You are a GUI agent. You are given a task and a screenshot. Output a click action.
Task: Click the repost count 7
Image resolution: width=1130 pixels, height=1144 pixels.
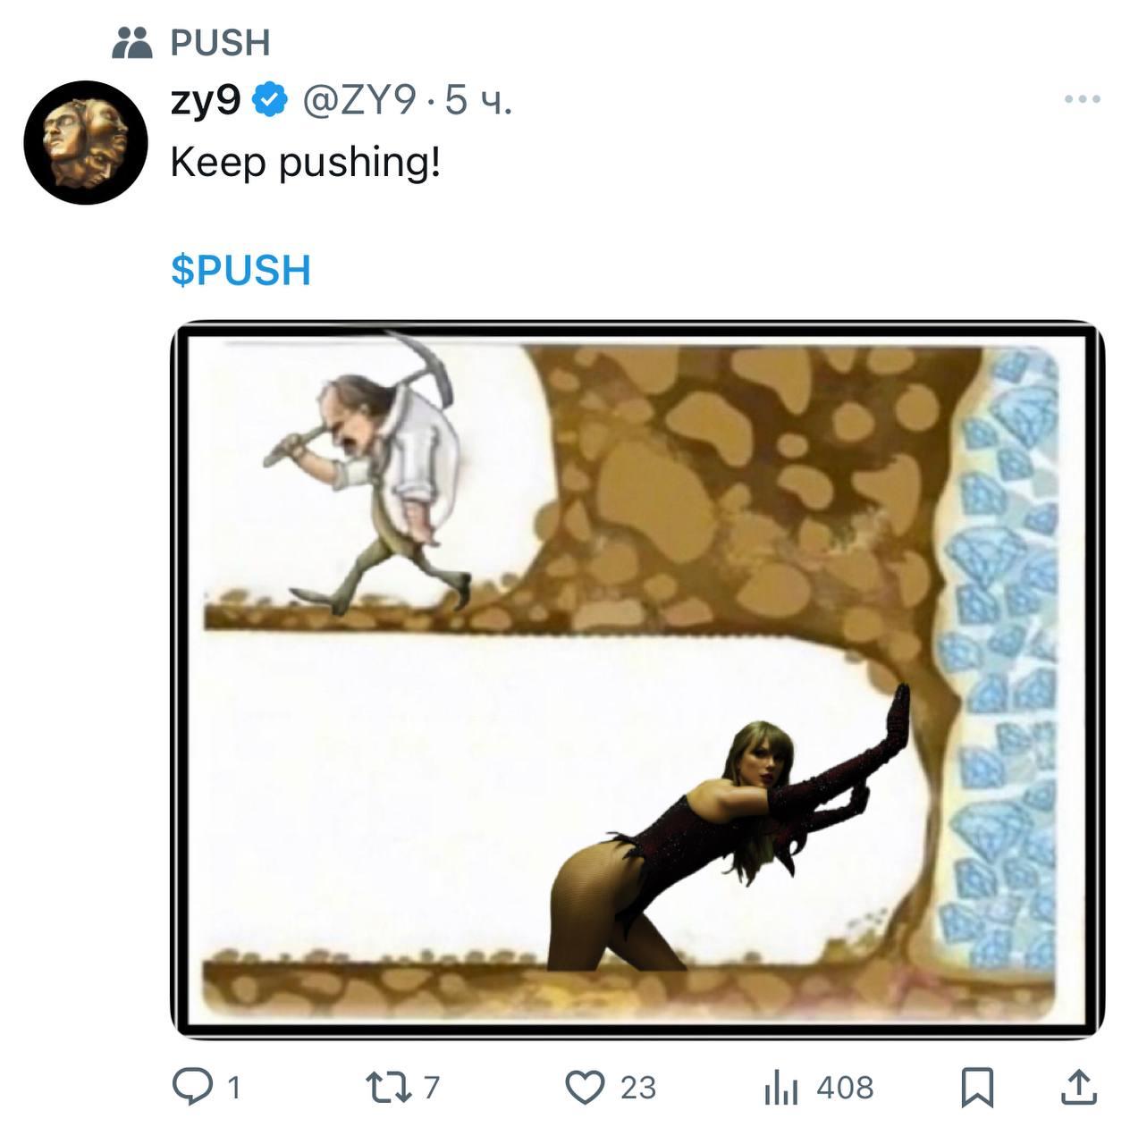point(432,1088)
